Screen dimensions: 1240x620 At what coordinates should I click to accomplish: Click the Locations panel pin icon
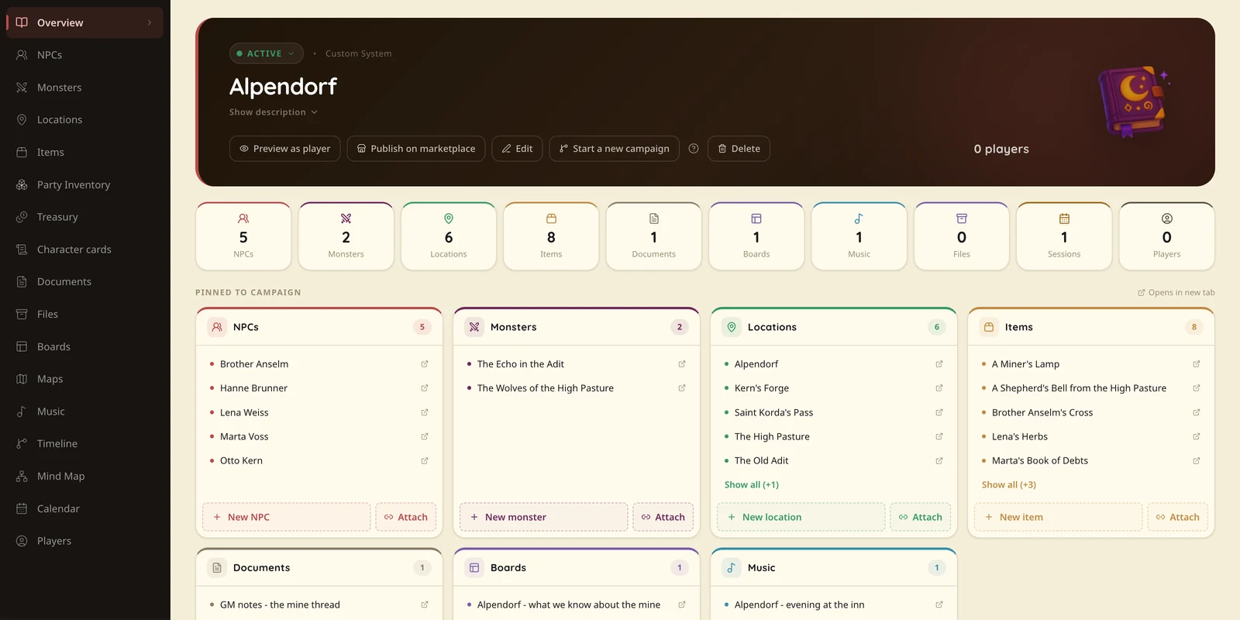pos(732,327)
